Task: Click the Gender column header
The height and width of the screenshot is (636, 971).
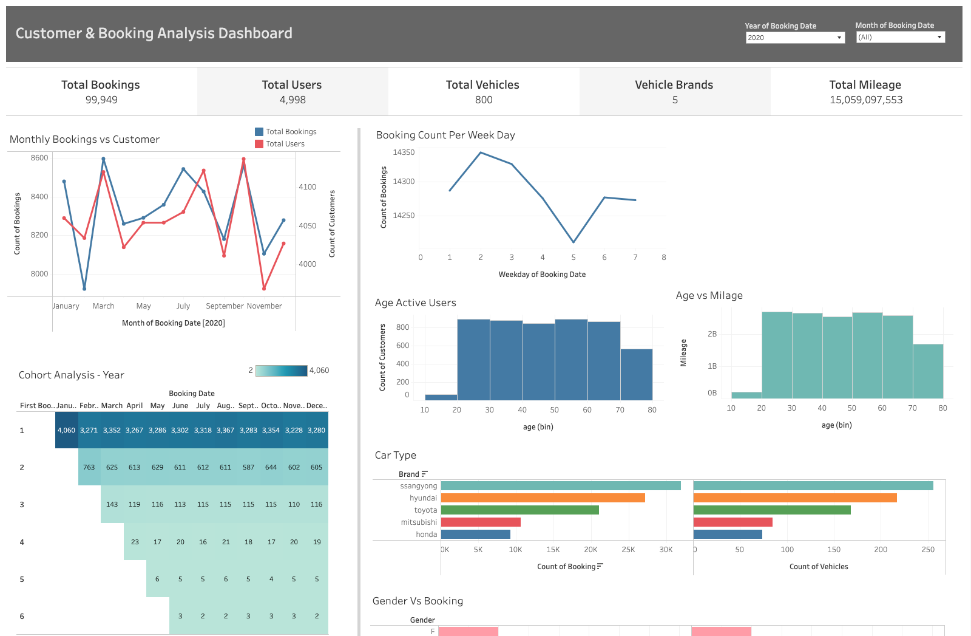Action: [422, 620]
